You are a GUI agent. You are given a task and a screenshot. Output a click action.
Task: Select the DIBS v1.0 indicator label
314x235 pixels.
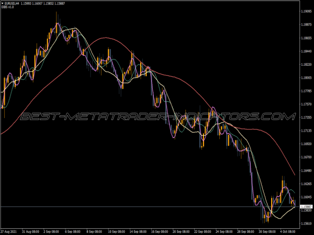7,8
